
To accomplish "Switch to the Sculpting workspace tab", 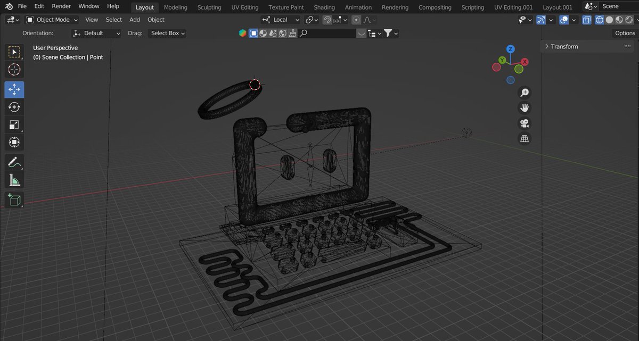I will click(x=209, y=7).
